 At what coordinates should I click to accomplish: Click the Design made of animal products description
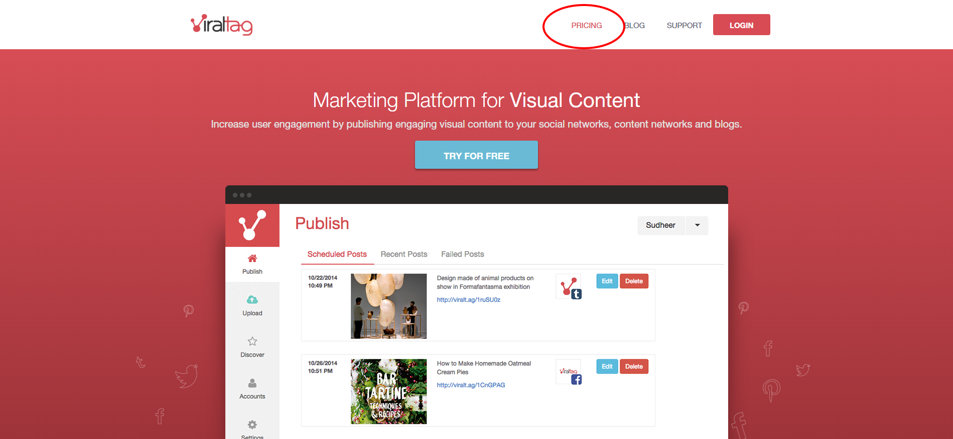click(485, 282)
